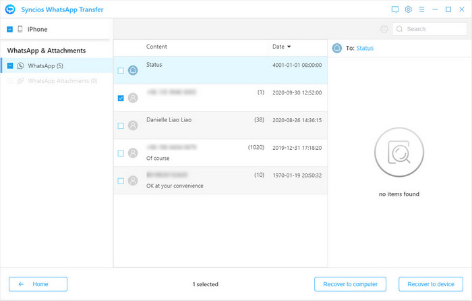Check the Status conversation checkbox
472x301 pixels.
click(121, 70)
